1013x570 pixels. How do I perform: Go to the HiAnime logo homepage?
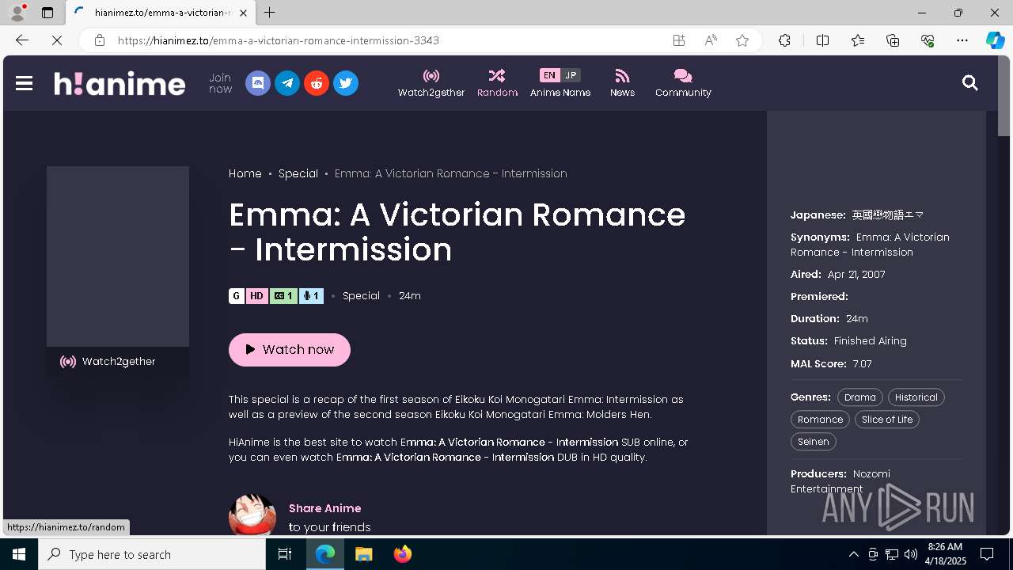(x=120, y=83)
